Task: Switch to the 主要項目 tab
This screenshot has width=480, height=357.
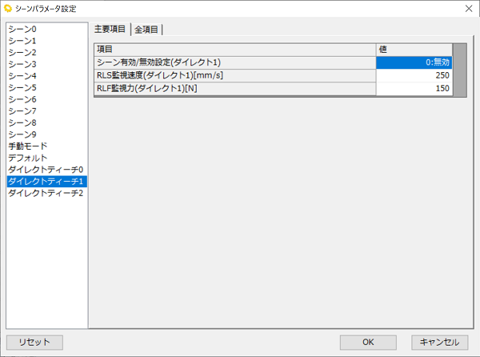Action: click(x=110, y=29)
